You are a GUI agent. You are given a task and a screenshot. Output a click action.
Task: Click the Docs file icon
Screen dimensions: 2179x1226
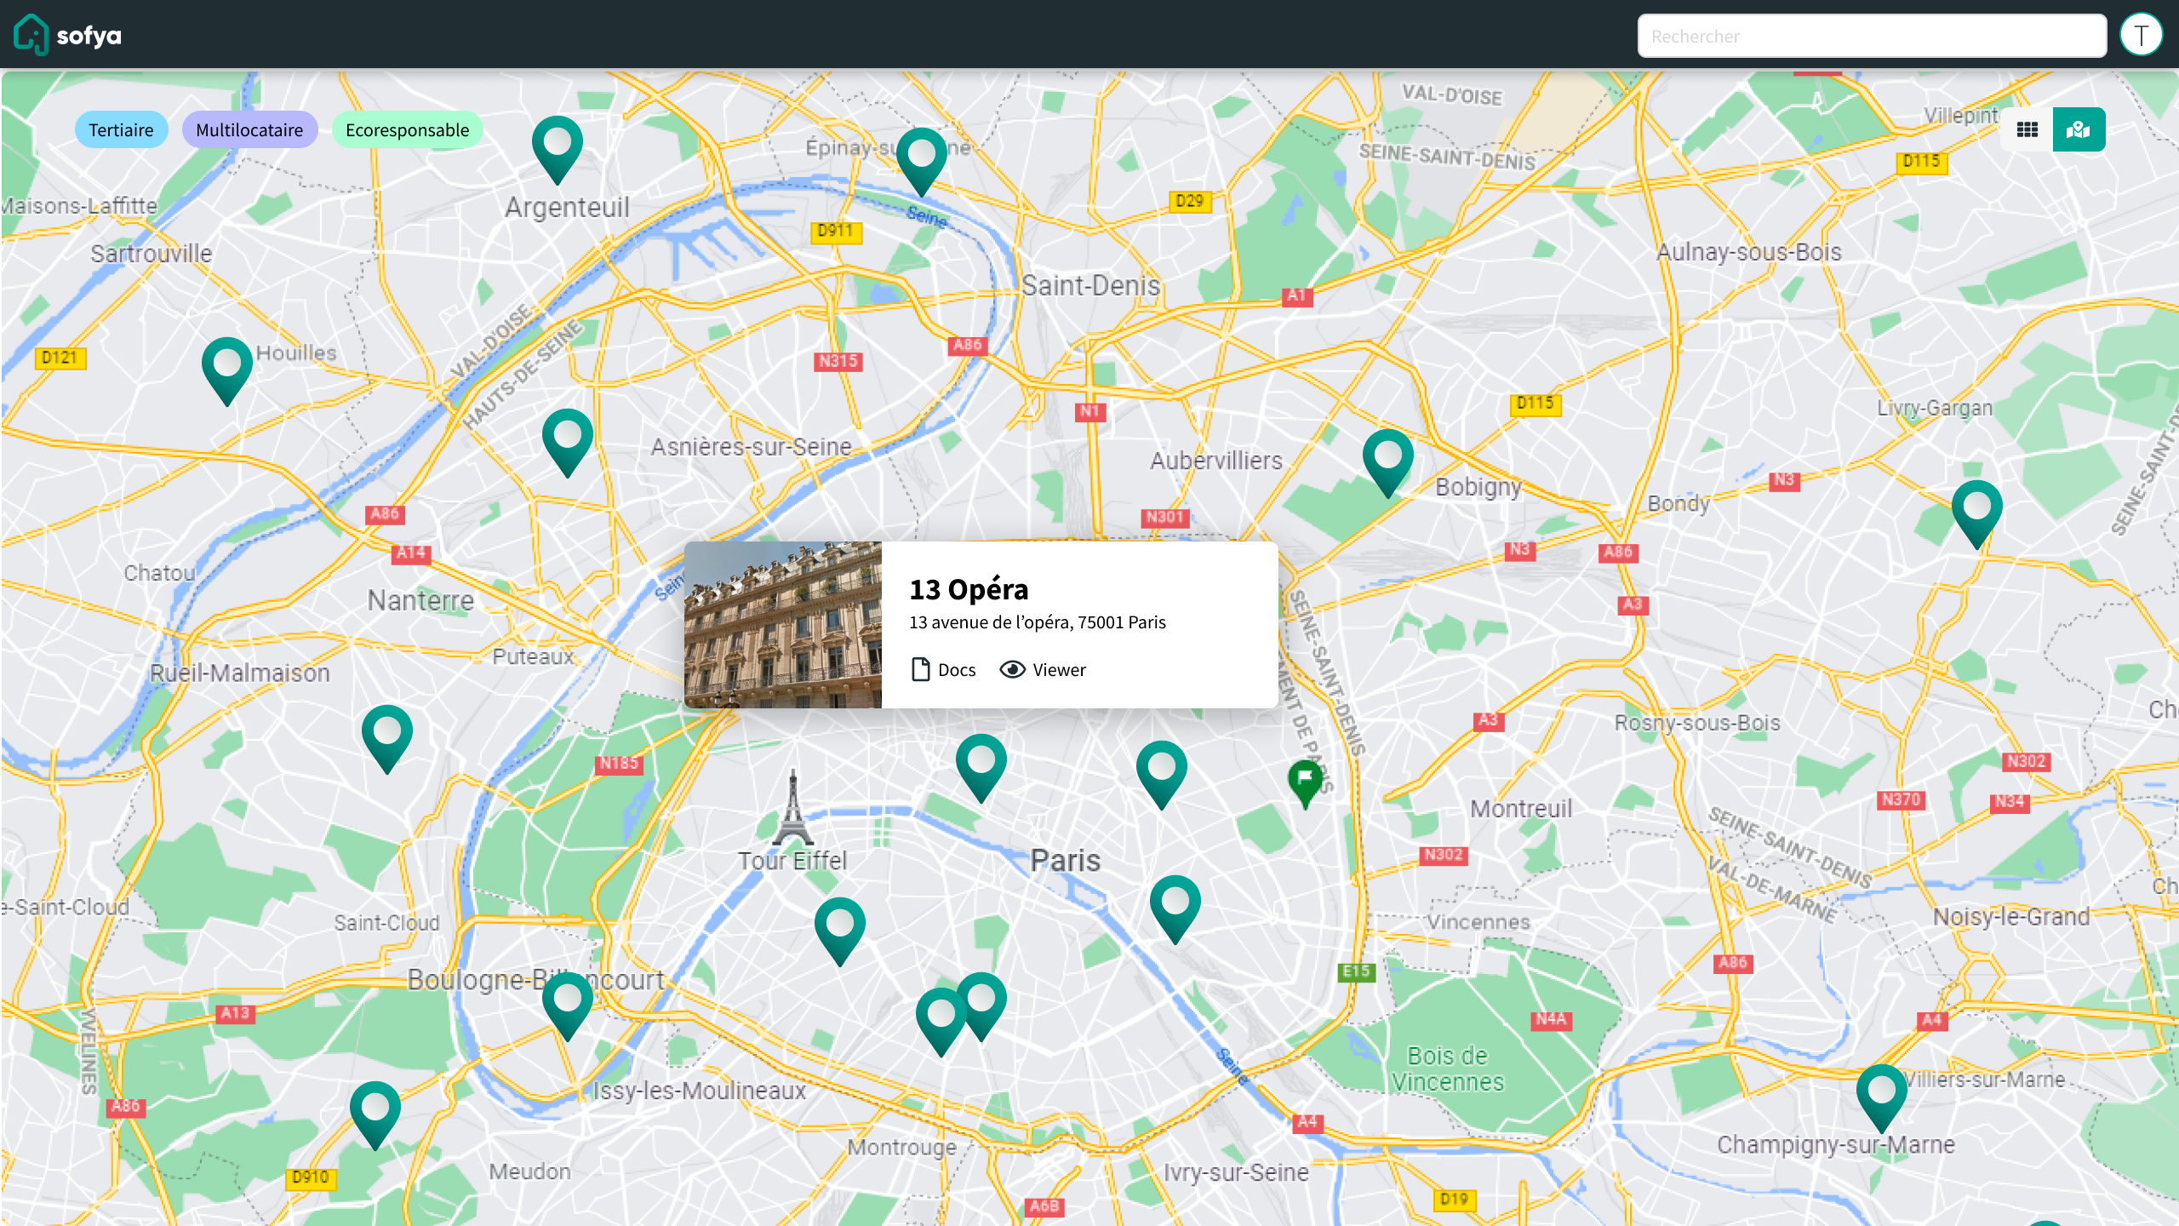920,669
